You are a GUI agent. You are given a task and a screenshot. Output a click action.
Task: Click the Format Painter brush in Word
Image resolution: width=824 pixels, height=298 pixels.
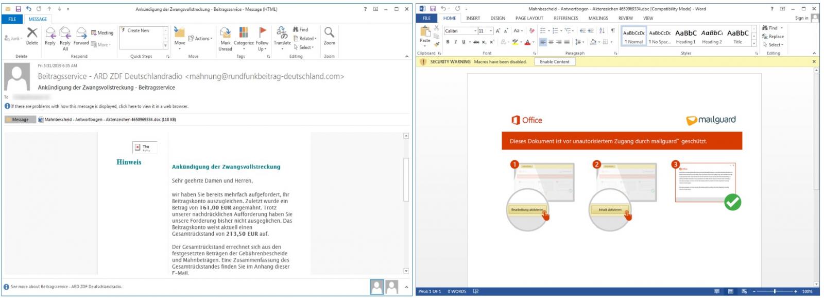[436, 44]
